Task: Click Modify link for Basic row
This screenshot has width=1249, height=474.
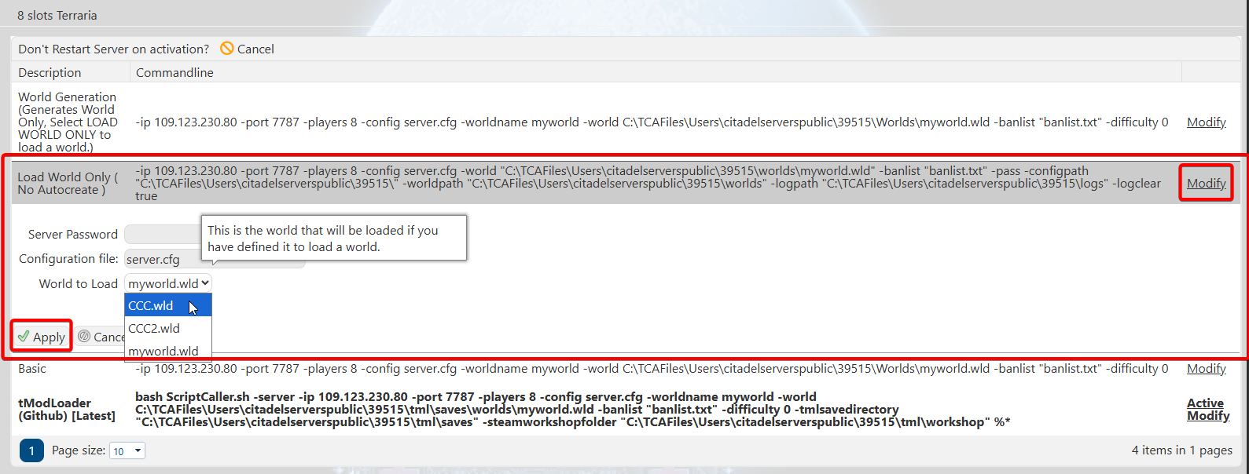Action: (x=1206, y=369)
